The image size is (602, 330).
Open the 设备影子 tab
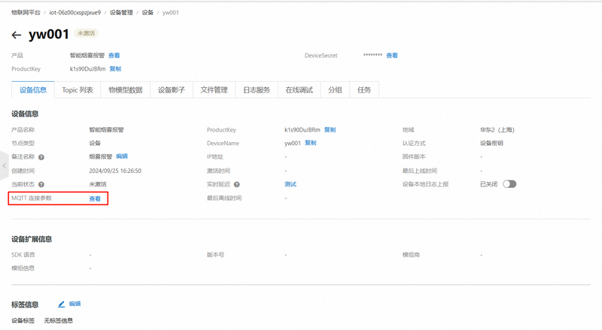171,90
